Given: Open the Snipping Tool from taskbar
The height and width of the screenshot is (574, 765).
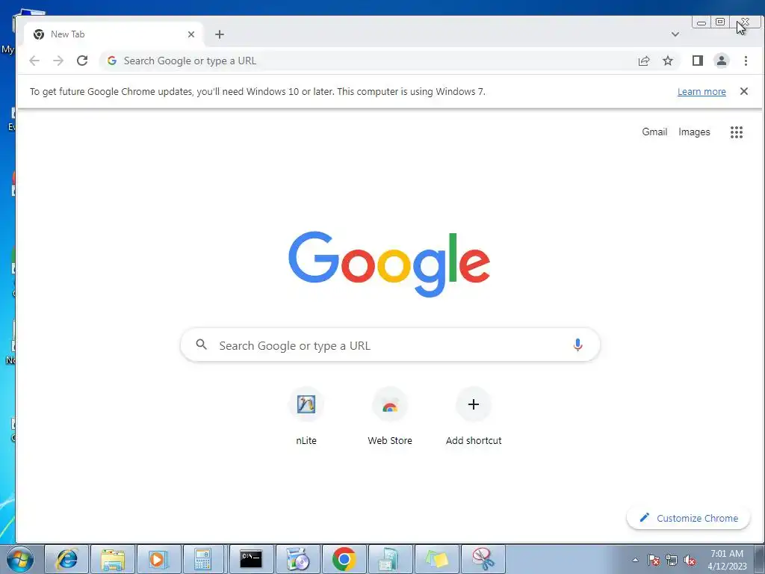Looking at the screenshot, I should (483, 559).
